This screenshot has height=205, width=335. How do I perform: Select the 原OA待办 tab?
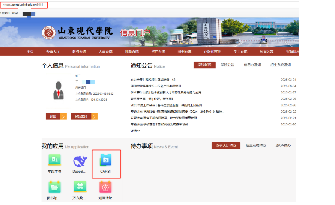click(x=283, y=146)
